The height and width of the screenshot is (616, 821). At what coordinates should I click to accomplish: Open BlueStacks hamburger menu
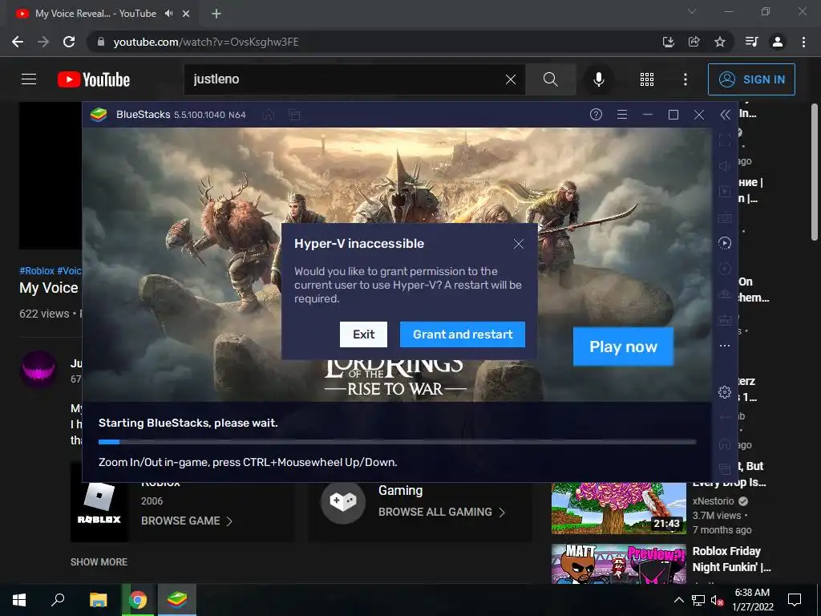622,114
